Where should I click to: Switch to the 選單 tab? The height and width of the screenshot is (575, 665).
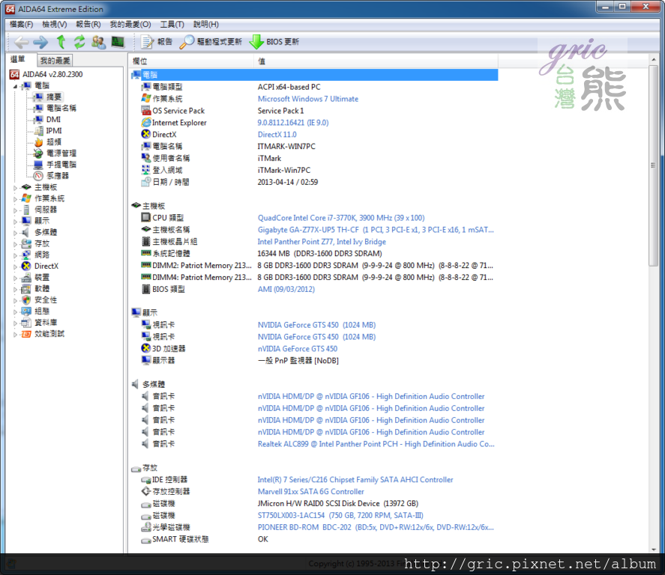pos(18,59)
